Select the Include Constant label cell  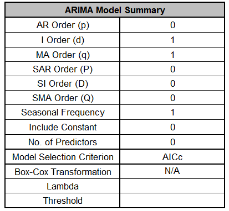(x=63, y=127)
